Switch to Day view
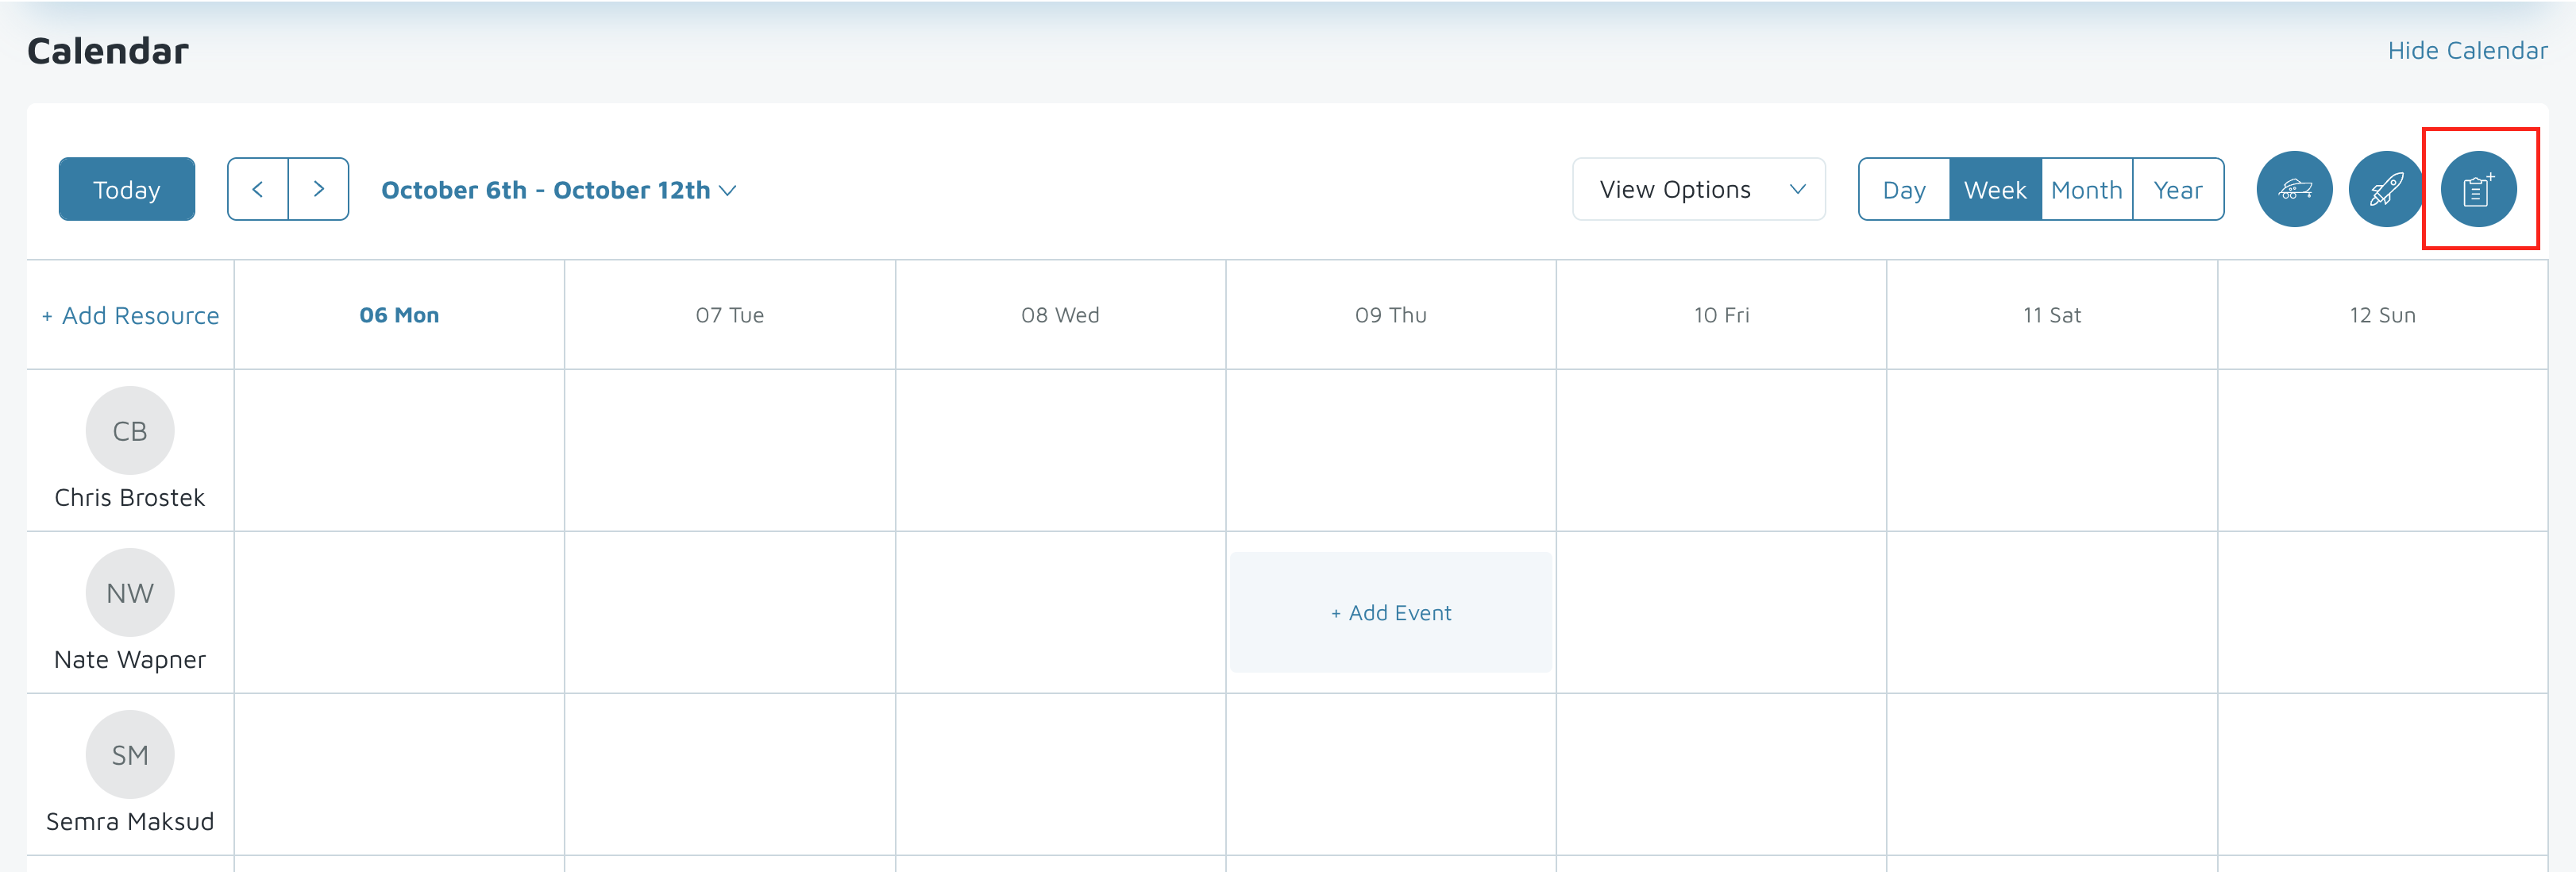 point(1903,190)
